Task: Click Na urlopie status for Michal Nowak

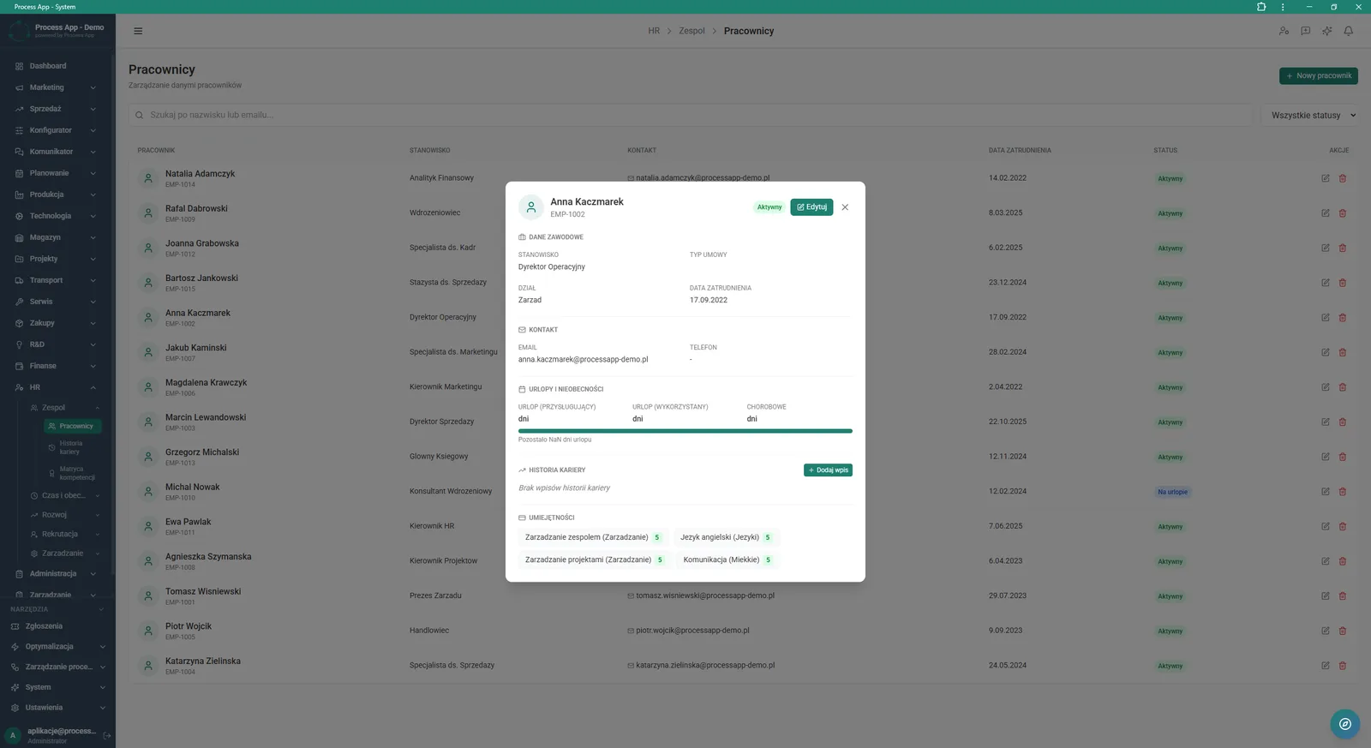Action: point(1172,492)
